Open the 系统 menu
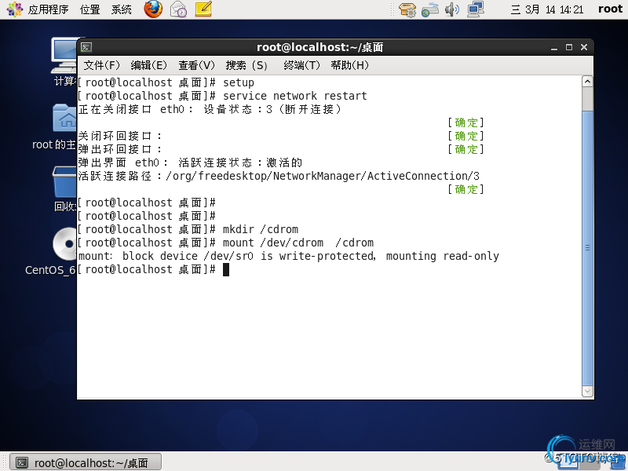The width and height of the screenshot is (628, 471). tap(122, 9)
